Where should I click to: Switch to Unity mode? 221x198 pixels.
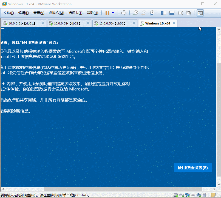tap(188, 13)
